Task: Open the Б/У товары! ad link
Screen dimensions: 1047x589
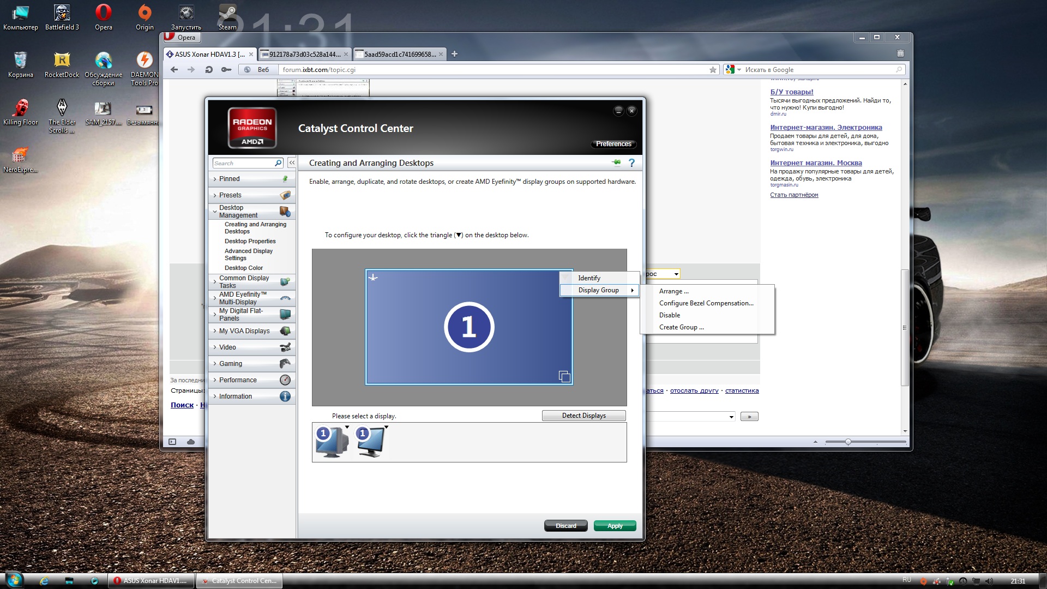Action: pyautogui.click(x=791, y=92)
